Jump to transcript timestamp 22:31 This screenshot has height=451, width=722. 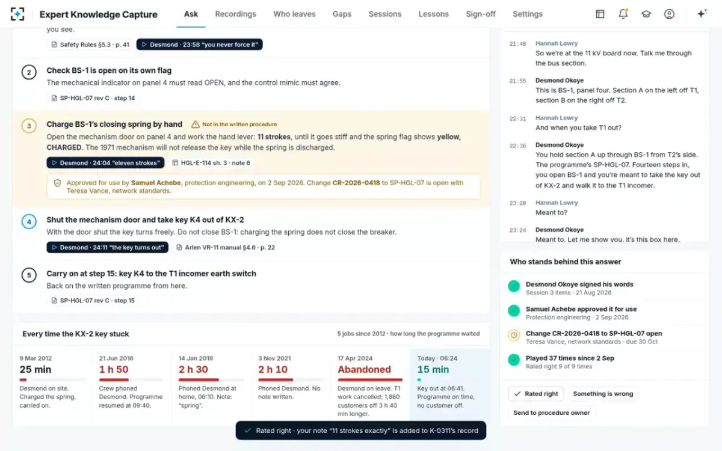tap(517, 118)
